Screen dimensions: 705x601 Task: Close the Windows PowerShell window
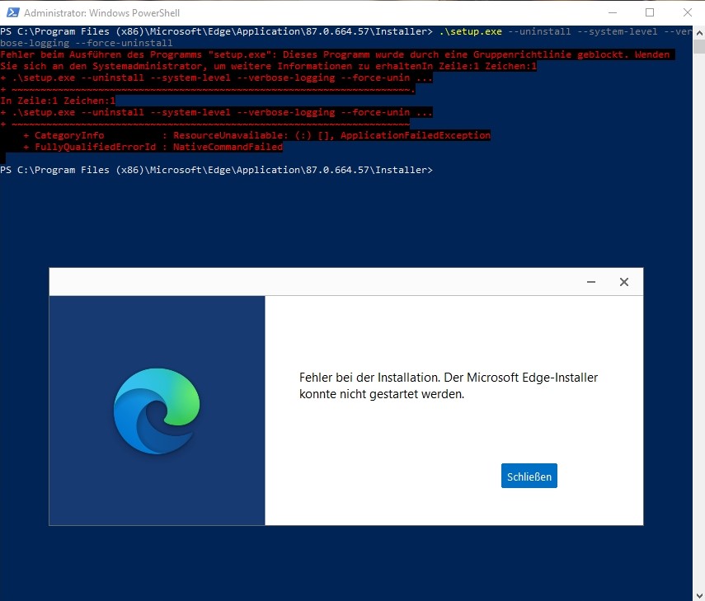click(x=688, y=12)
